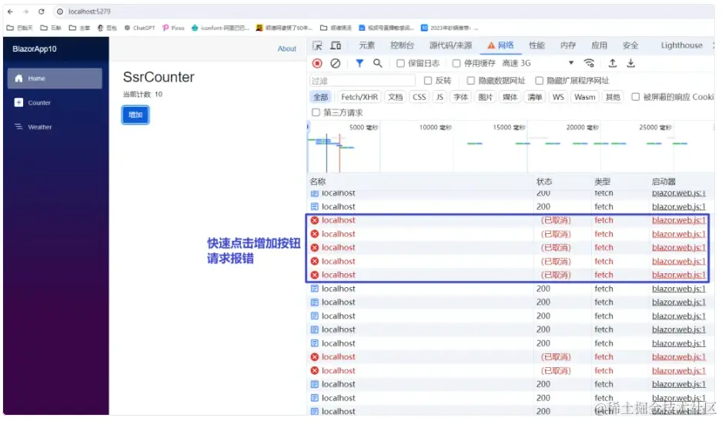Click the BlazorApp10 brand title

[x=35, y=48]
